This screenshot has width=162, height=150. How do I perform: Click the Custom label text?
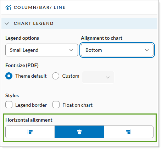click(x=71, y=76)
